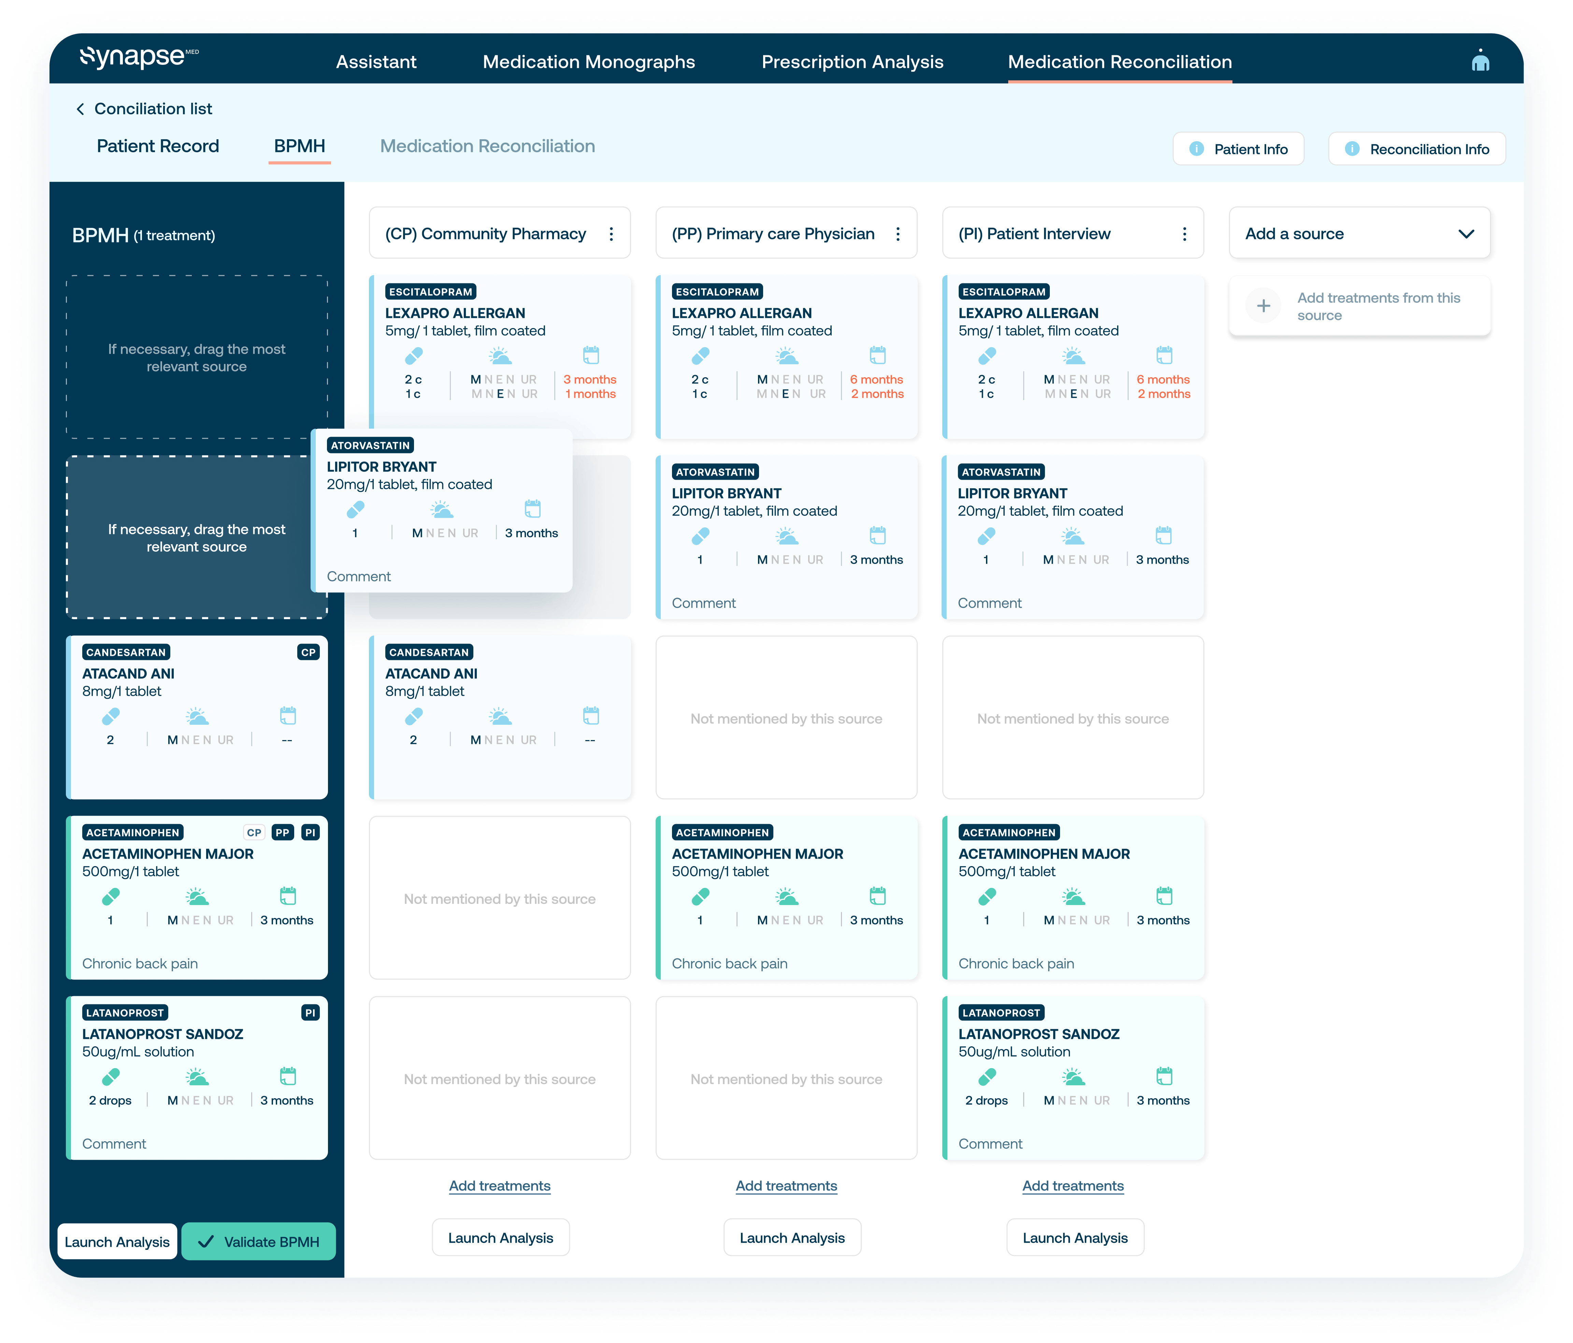Viewport: 1573px width, 1343px height.
Task: Click green pill icon on BPMH Acetaminophen card
Action: point(111,896)
